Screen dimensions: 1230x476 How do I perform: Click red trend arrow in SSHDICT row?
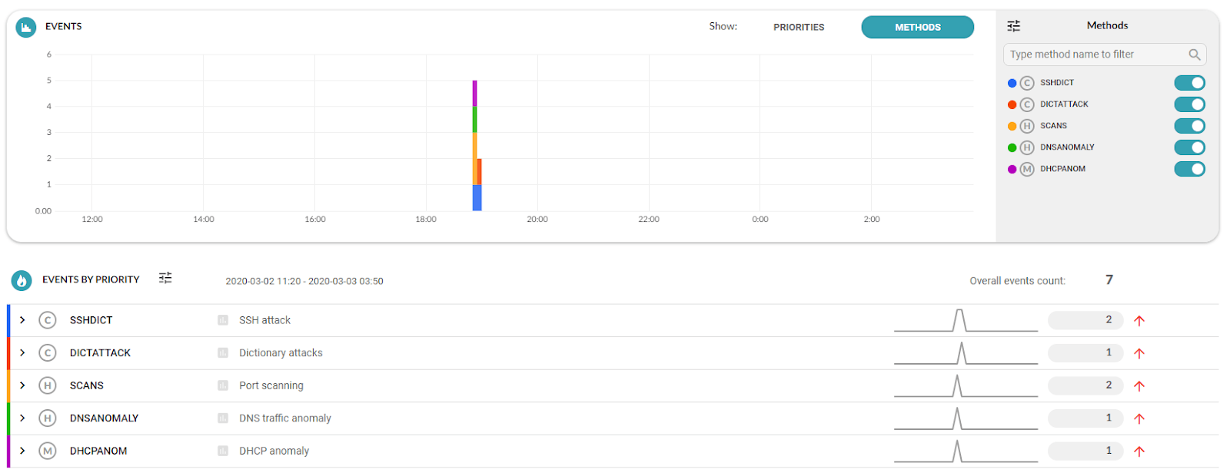point(1139,321)
